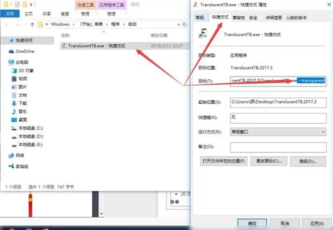Click the shortcut icon in properties dialog

tap(203, 33)
